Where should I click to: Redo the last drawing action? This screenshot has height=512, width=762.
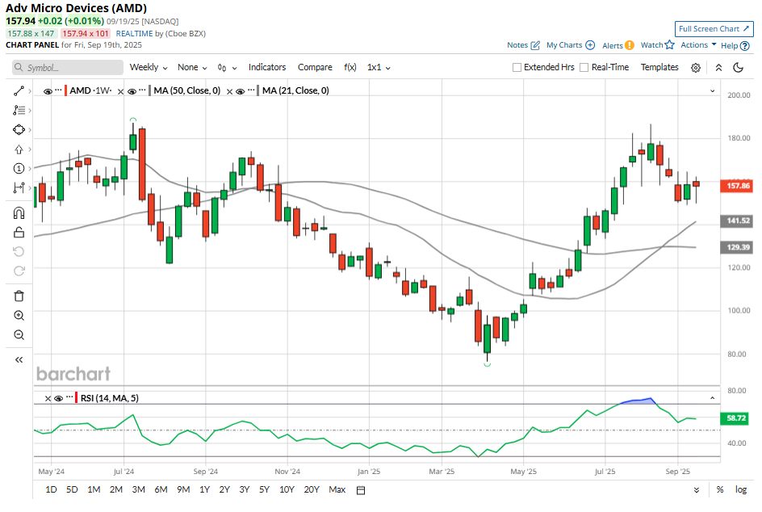[19, 271]
